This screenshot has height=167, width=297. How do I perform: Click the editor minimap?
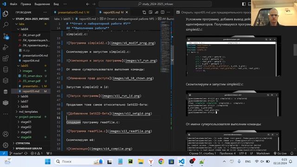pos(165,47)
